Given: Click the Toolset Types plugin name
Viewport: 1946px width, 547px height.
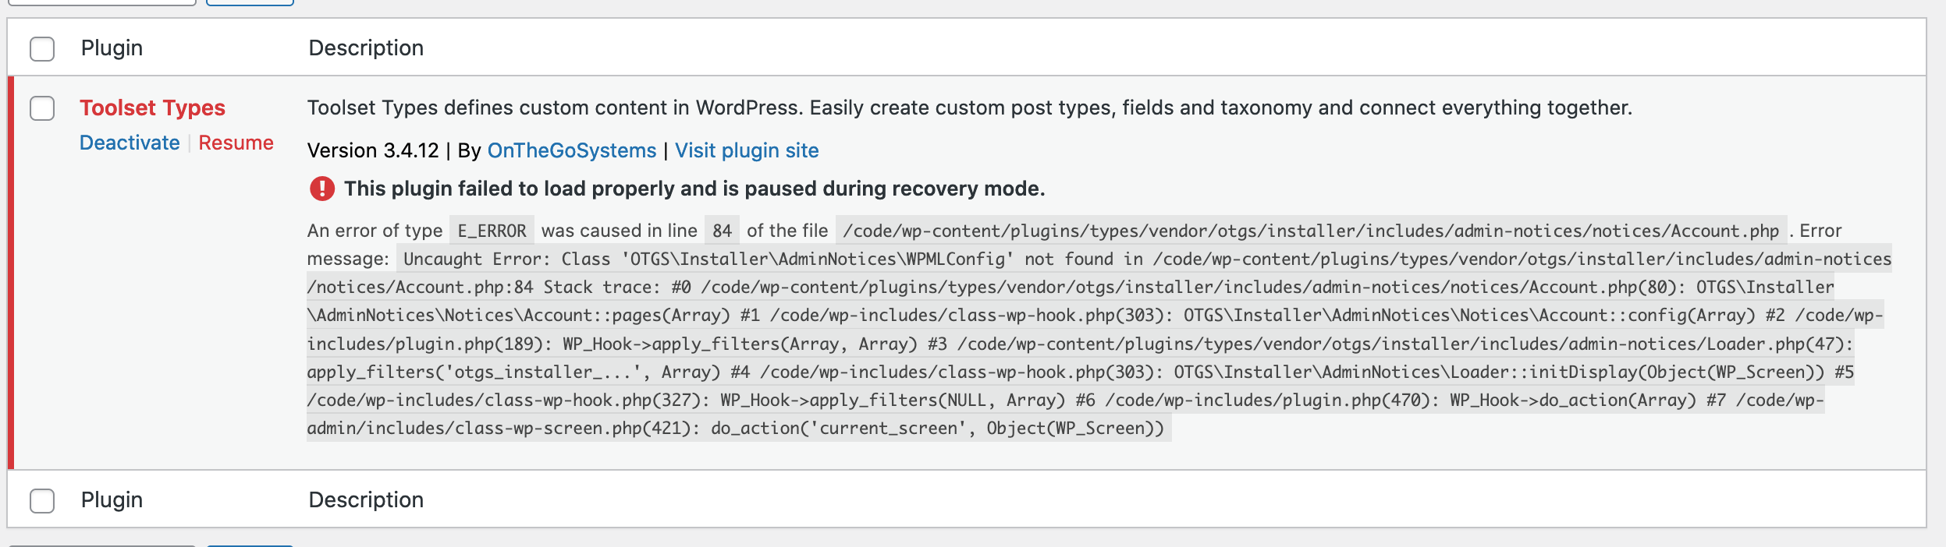Looking at the screenshot, I should (x=152, y=108).
